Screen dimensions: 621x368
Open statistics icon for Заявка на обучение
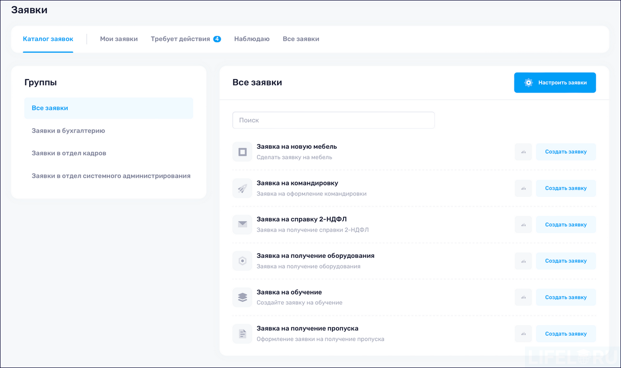pos(523,297)
